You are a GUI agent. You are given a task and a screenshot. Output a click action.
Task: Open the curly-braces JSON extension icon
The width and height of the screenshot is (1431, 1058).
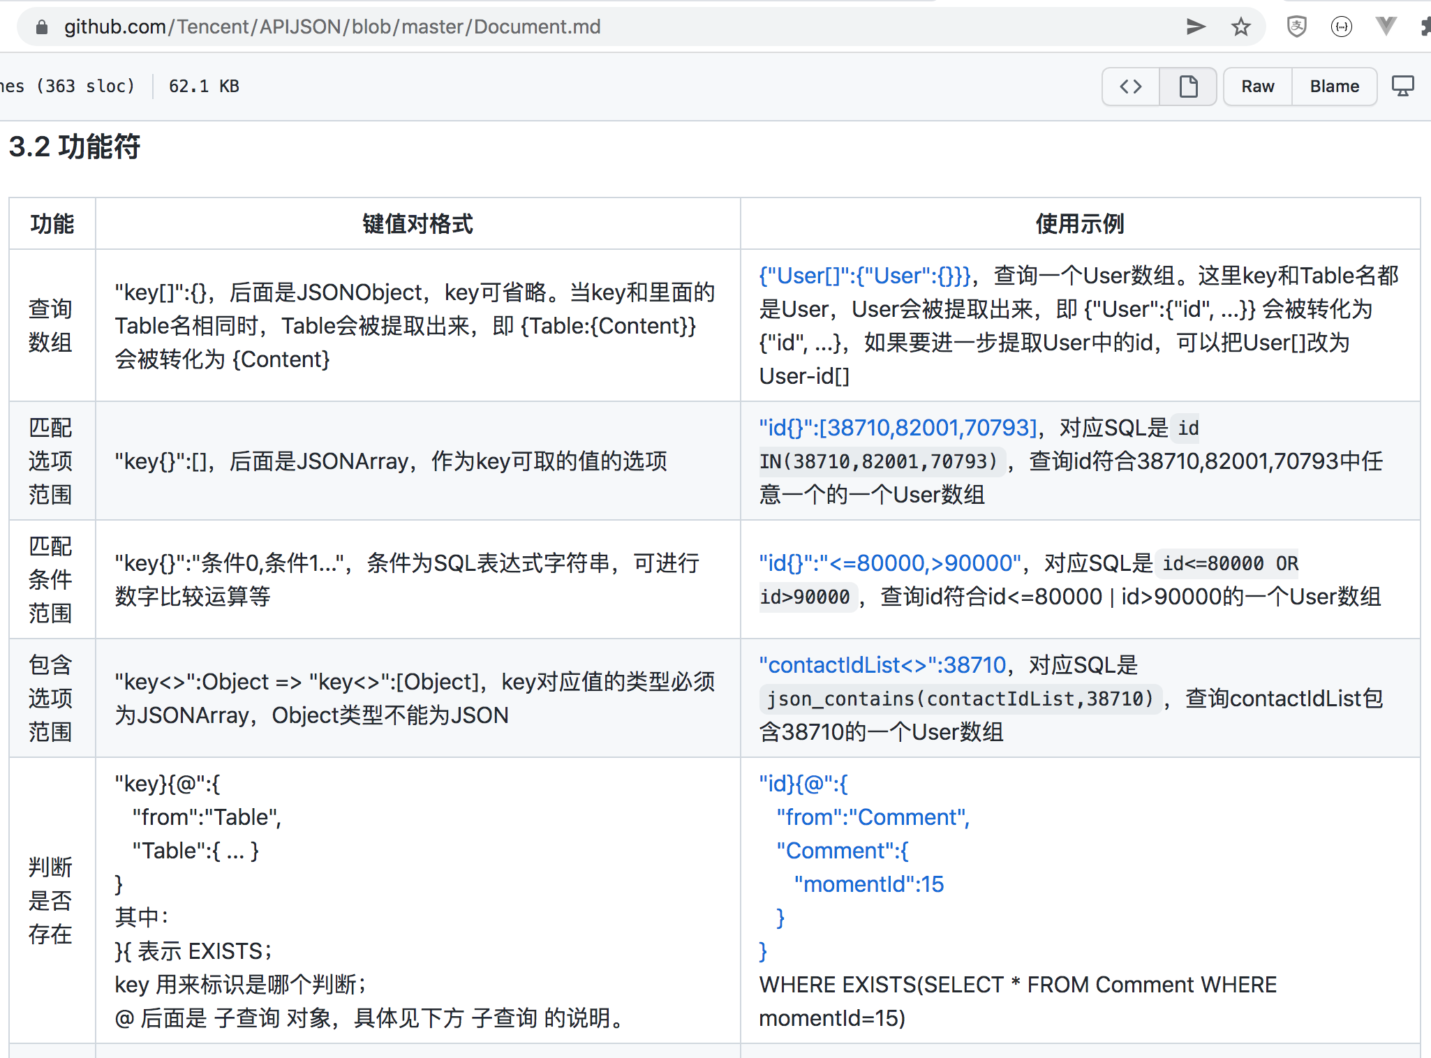pyautogui.click(x=1341, y=27)
